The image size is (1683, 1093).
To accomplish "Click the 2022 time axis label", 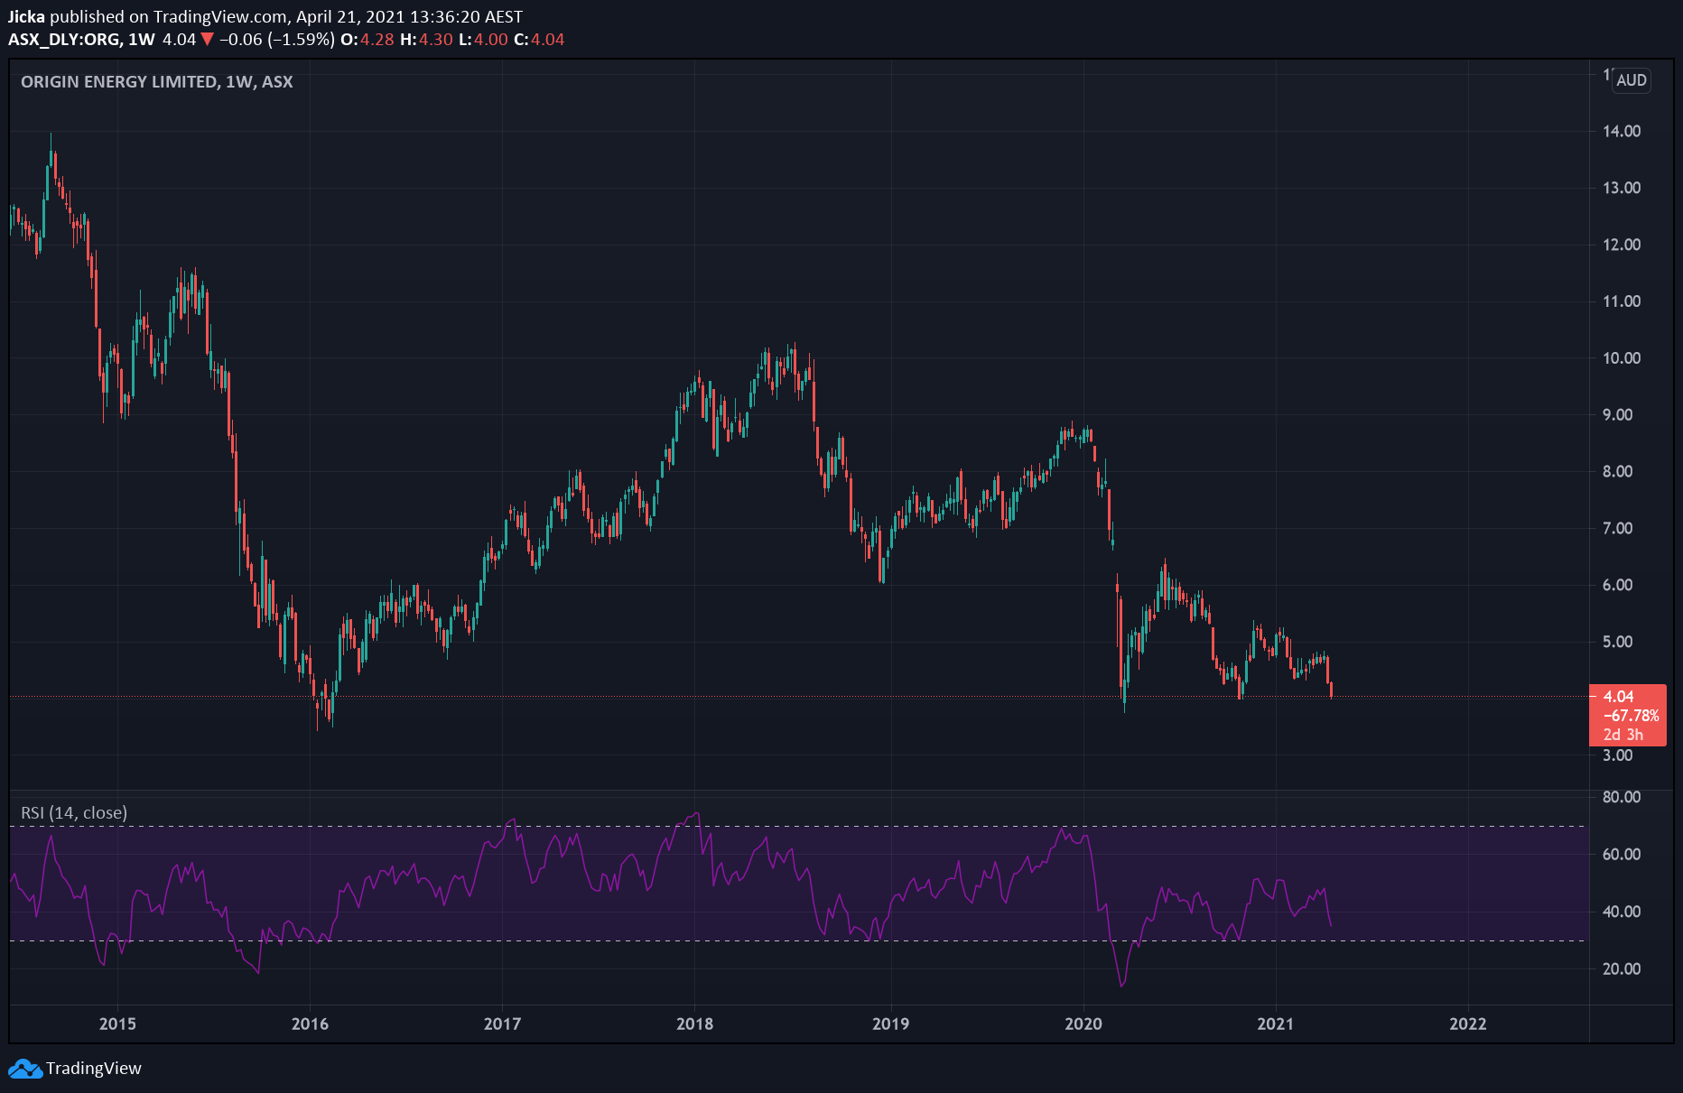I will click(1467, 1024).
